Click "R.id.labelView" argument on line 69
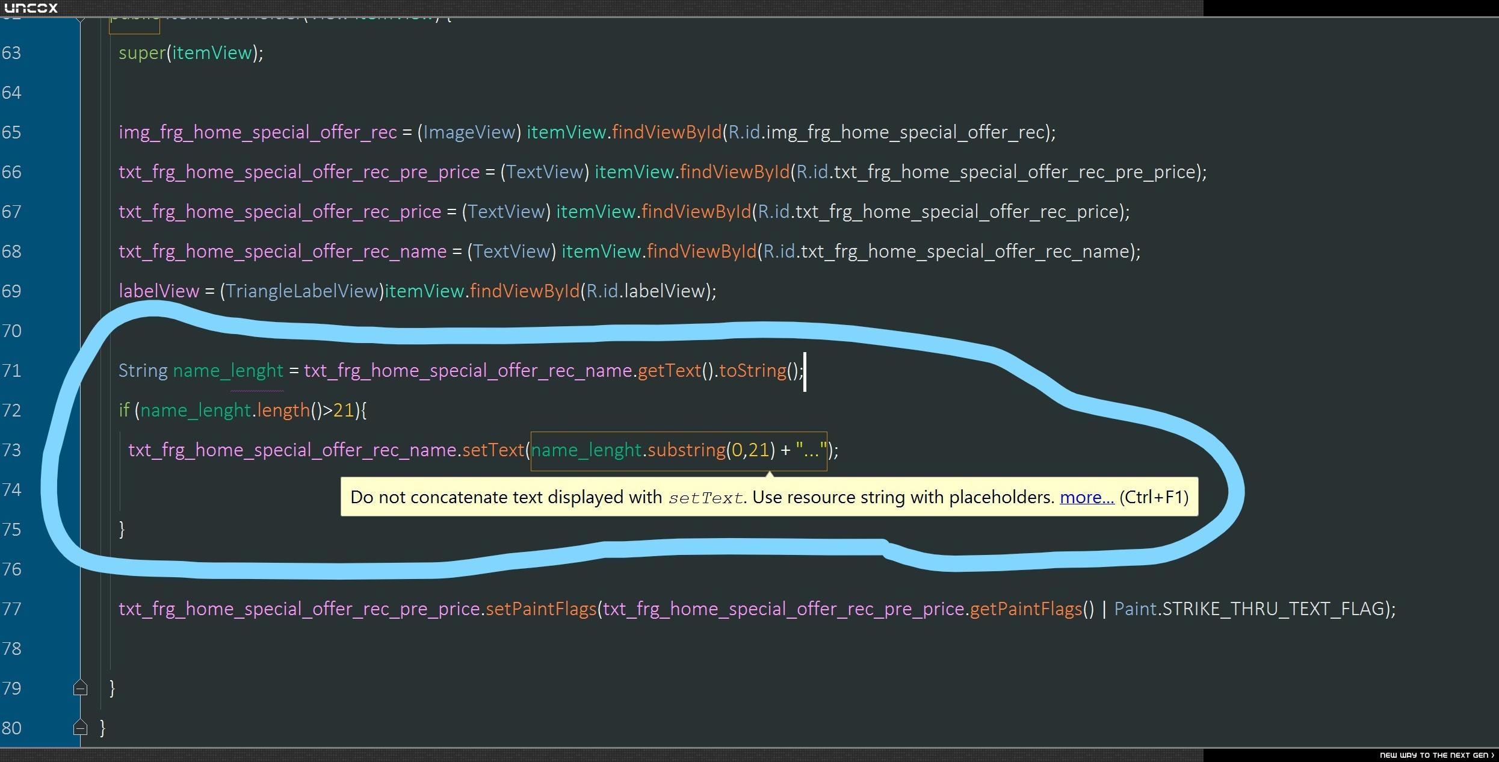This screenshot has width=1499, height=762. tap(646, 291)
